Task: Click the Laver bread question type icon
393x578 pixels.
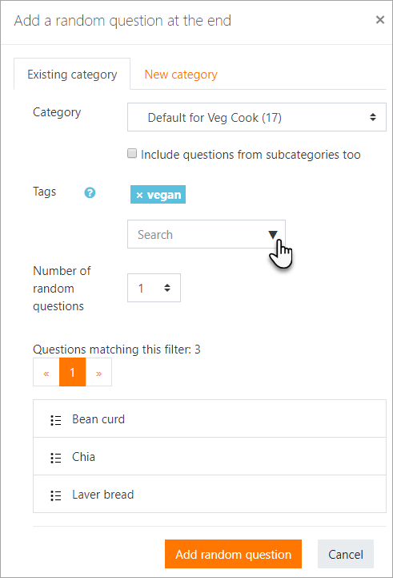Action: tap(55, 495)
